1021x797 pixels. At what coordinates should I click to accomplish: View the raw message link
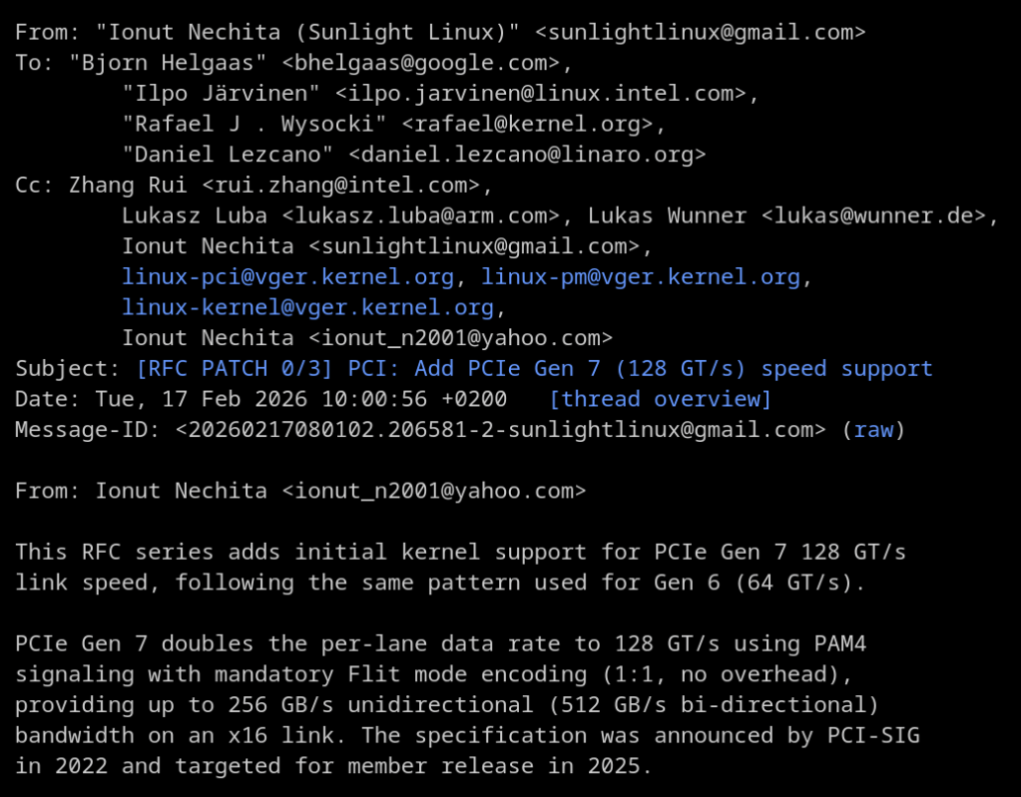[873, 430]
